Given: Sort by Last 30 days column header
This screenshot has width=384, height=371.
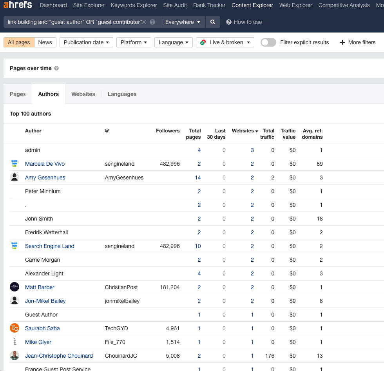Looking at the screenshot, I should (x=216, y=134).
